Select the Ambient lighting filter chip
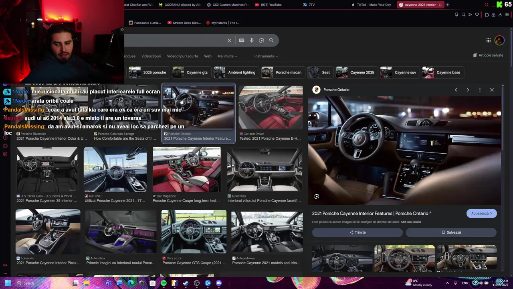This screenshot has height=289, width=513. pos(236,72)
